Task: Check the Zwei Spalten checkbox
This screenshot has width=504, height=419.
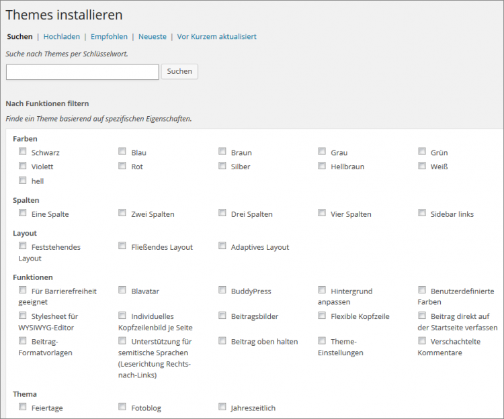Action: click(x=122, y=214)
